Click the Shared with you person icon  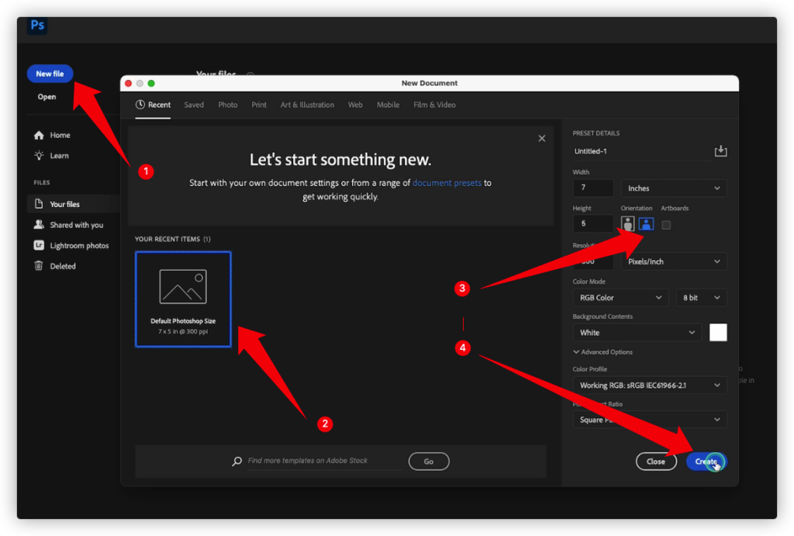tap(39, 224)
